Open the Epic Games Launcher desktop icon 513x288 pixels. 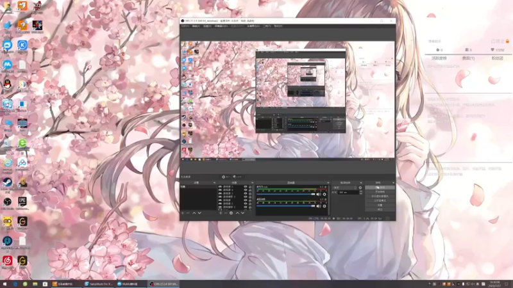click(x=22, y=203)
